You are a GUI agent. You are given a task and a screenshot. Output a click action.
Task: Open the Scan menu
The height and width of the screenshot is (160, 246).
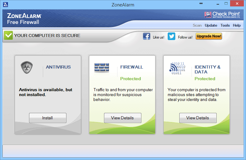[x=197, y=25]
